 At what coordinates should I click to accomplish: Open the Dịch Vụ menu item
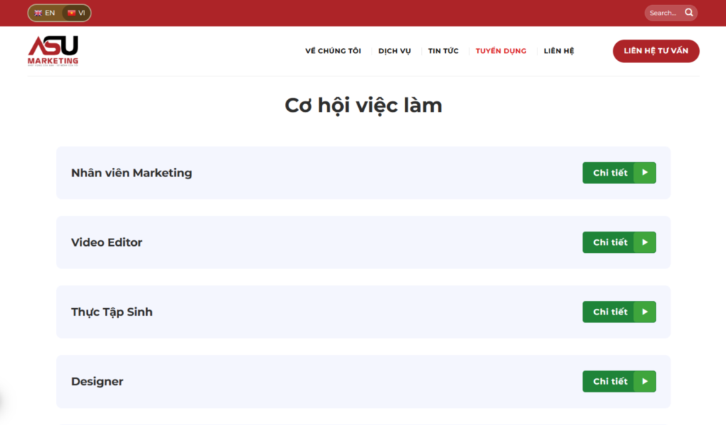pyautogui.click(x=394, y=51)
